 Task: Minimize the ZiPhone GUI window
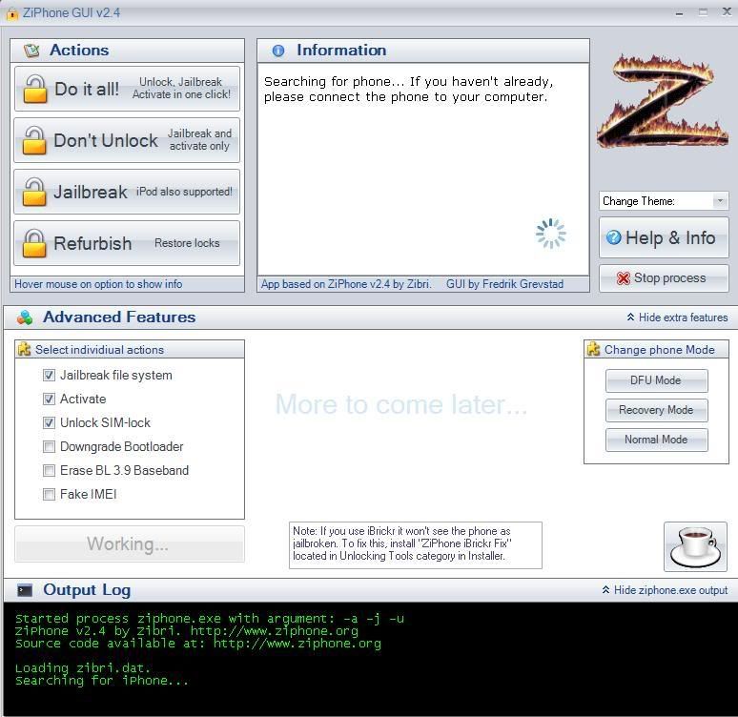(679, 13)
